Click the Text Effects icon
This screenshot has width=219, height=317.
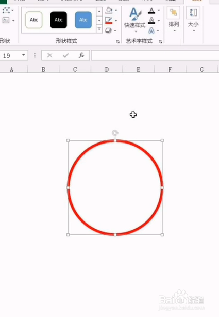pyautogui.click(x=151, y=30)
